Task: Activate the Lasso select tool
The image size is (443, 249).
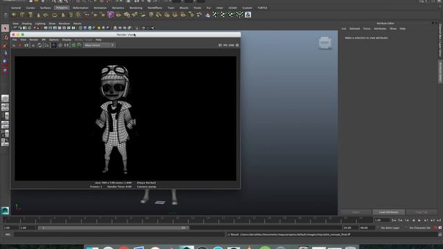Action: [x=5, y=37]
